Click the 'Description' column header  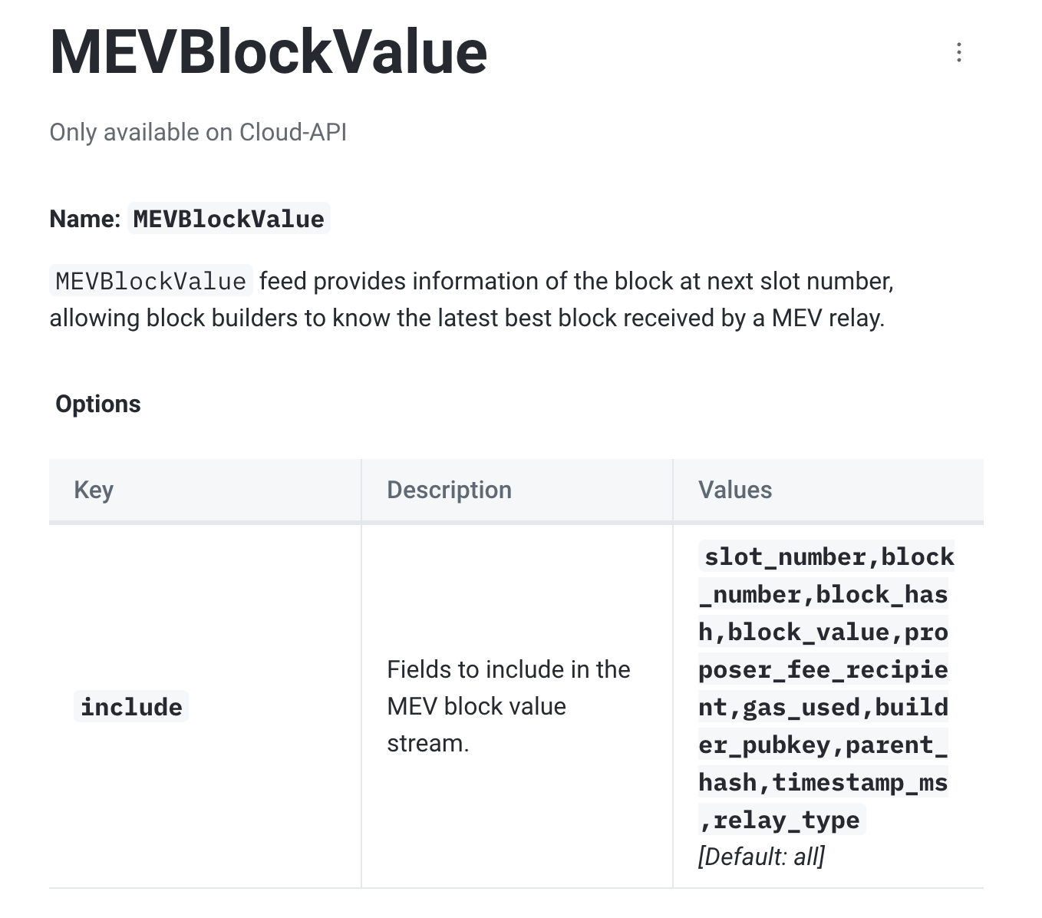(x=449, y=490)
